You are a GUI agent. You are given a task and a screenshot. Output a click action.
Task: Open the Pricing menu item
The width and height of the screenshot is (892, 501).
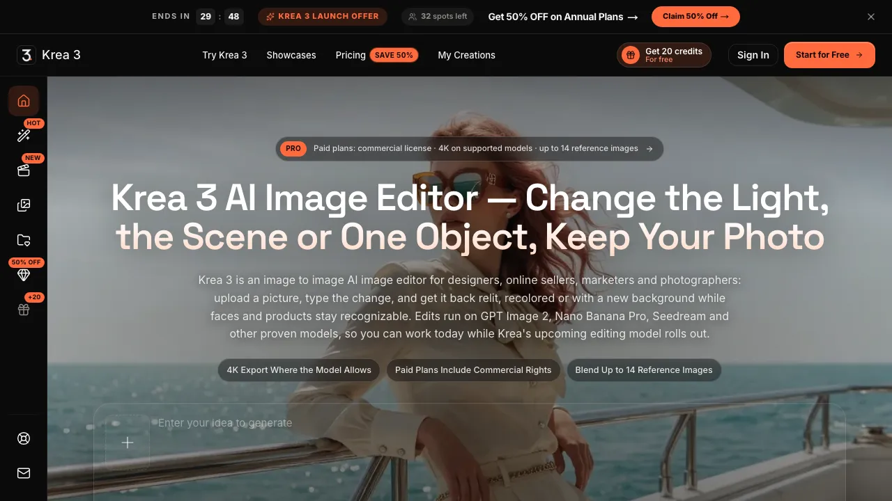coord(351,55)
